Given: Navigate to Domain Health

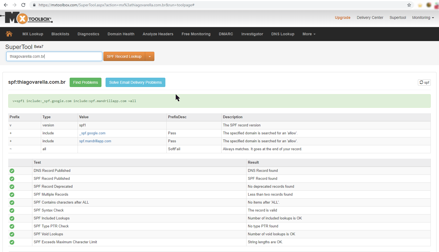Looking at the screenshot, I should pos(121,34).
